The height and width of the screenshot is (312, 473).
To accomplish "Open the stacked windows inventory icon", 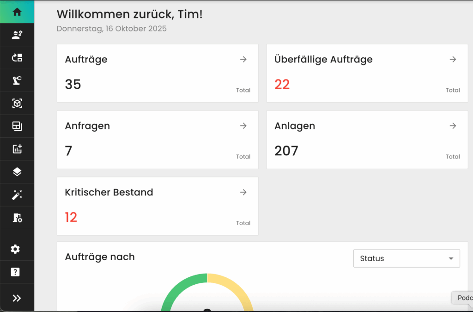I will coord(17,126).
